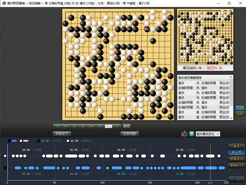Jump to the first move of the game
Screen dimensions: 246x185
(58, 126)
